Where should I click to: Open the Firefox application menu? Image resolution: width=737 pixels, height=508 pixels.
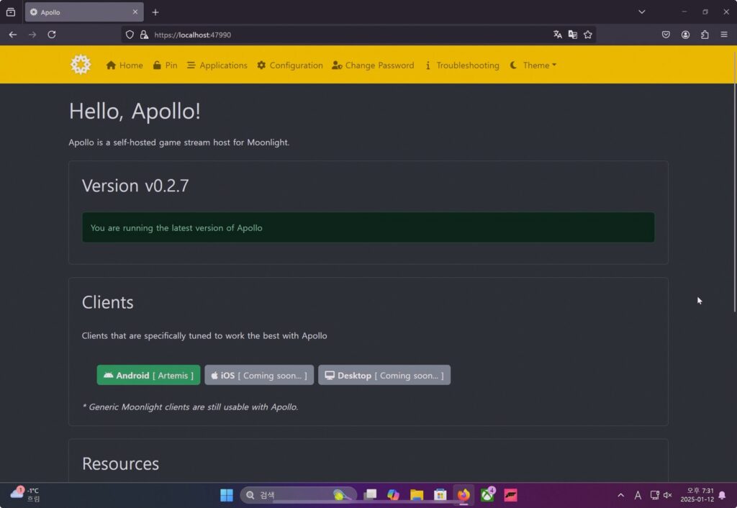coord(724,35)
